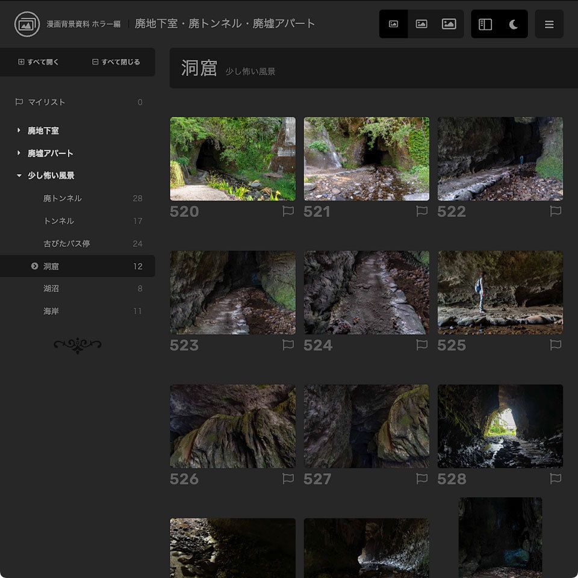Viewport: 578px width, 578px height.
Task: Click the 524 image number label
Action: (x=318, y=346)
